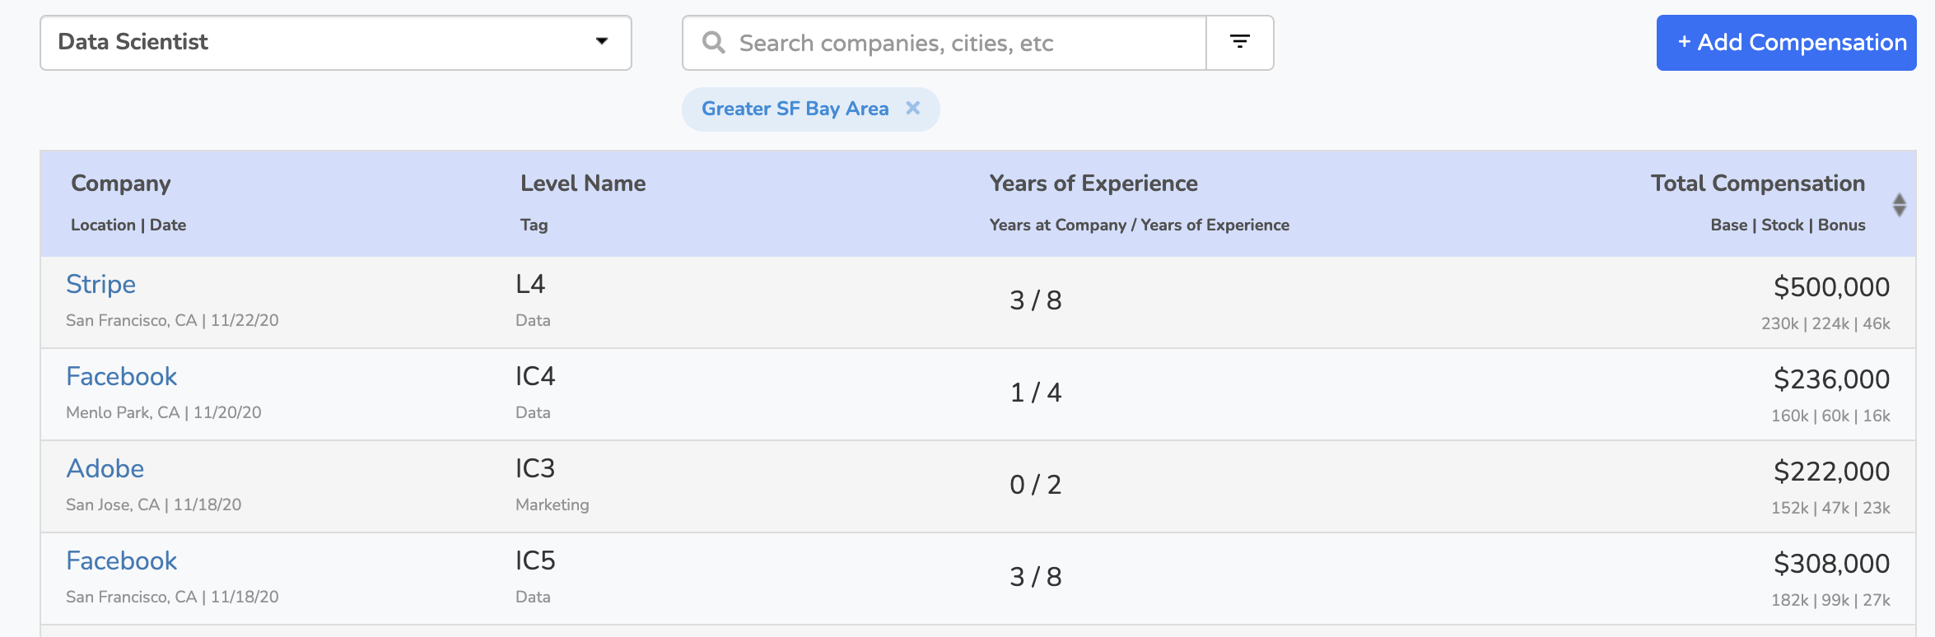Open the Stripe company link
The image size is (1935, 637).
pyautogui.click(x=100, y=284)
